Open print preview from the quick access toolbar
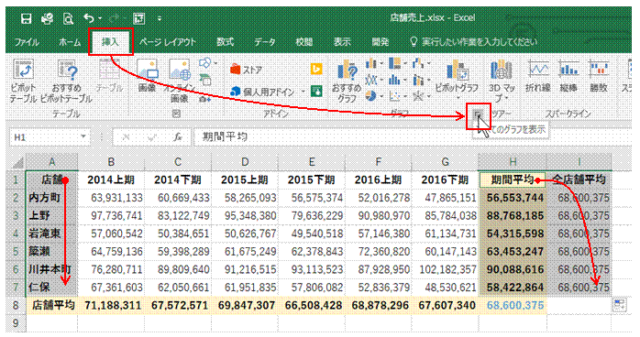Screen dimensions: 640x337 coord(68,18)
